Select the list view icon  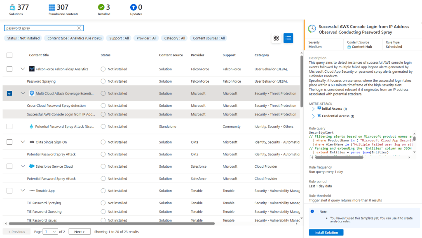click(288, 38)
